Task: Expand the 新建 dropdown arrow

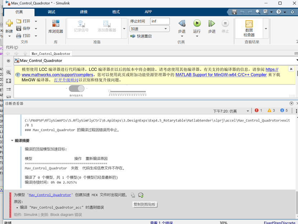Action: [x=9, y=36]
